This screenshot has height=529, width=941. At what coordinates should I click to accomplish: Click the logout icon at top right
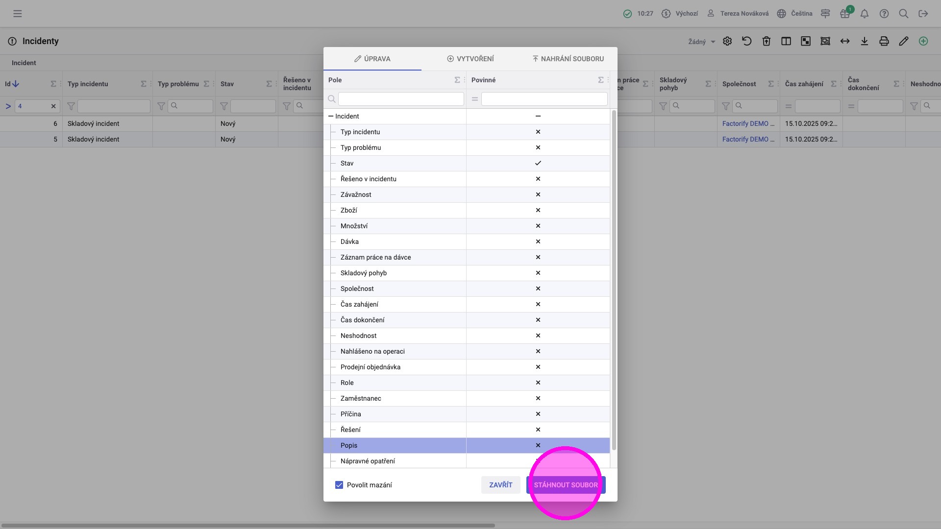[923, 14]
